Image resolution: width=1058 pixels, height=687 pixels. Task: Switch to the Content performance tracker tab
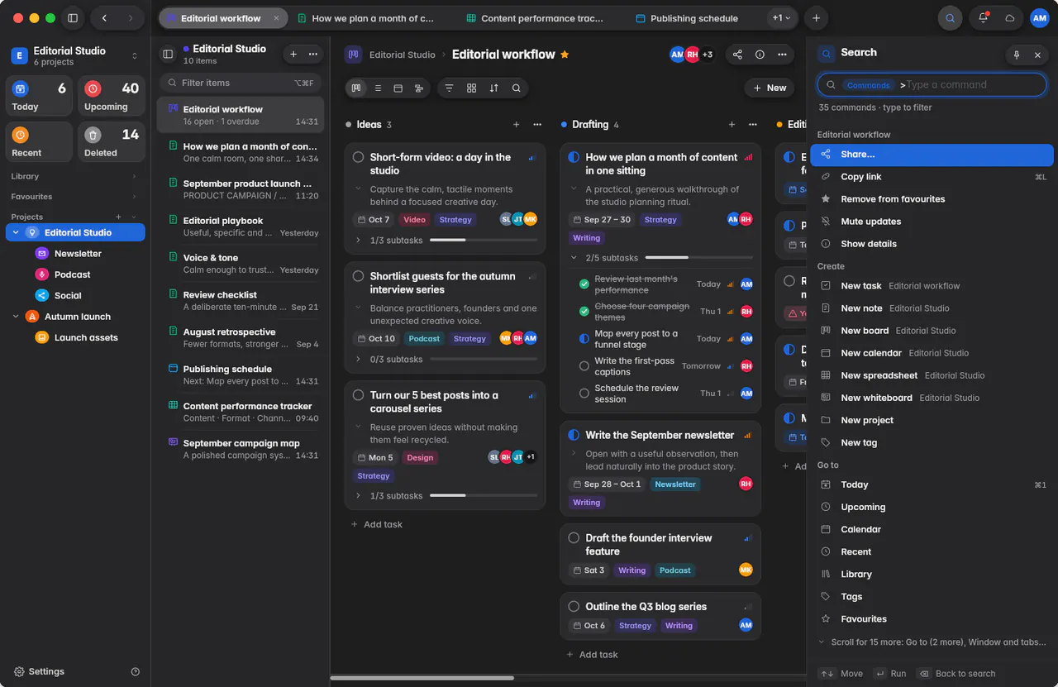[x=539, y=18]
